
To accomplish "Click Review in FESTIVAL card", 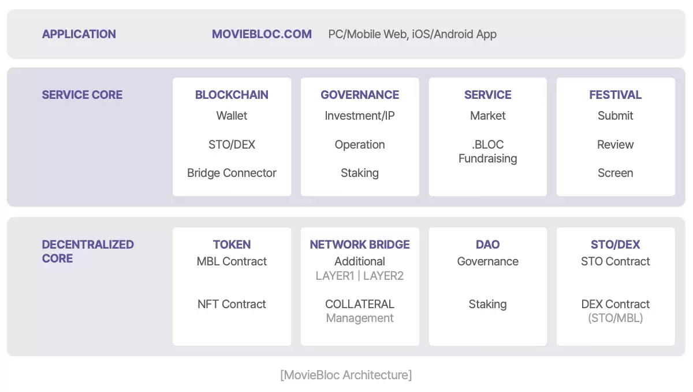I will 616,145.
